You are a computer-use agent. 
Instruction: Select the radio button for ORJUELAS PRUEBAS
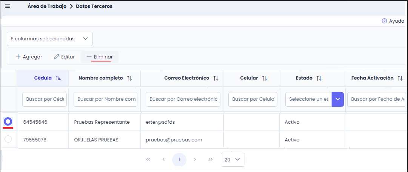(x=8, y=139)
